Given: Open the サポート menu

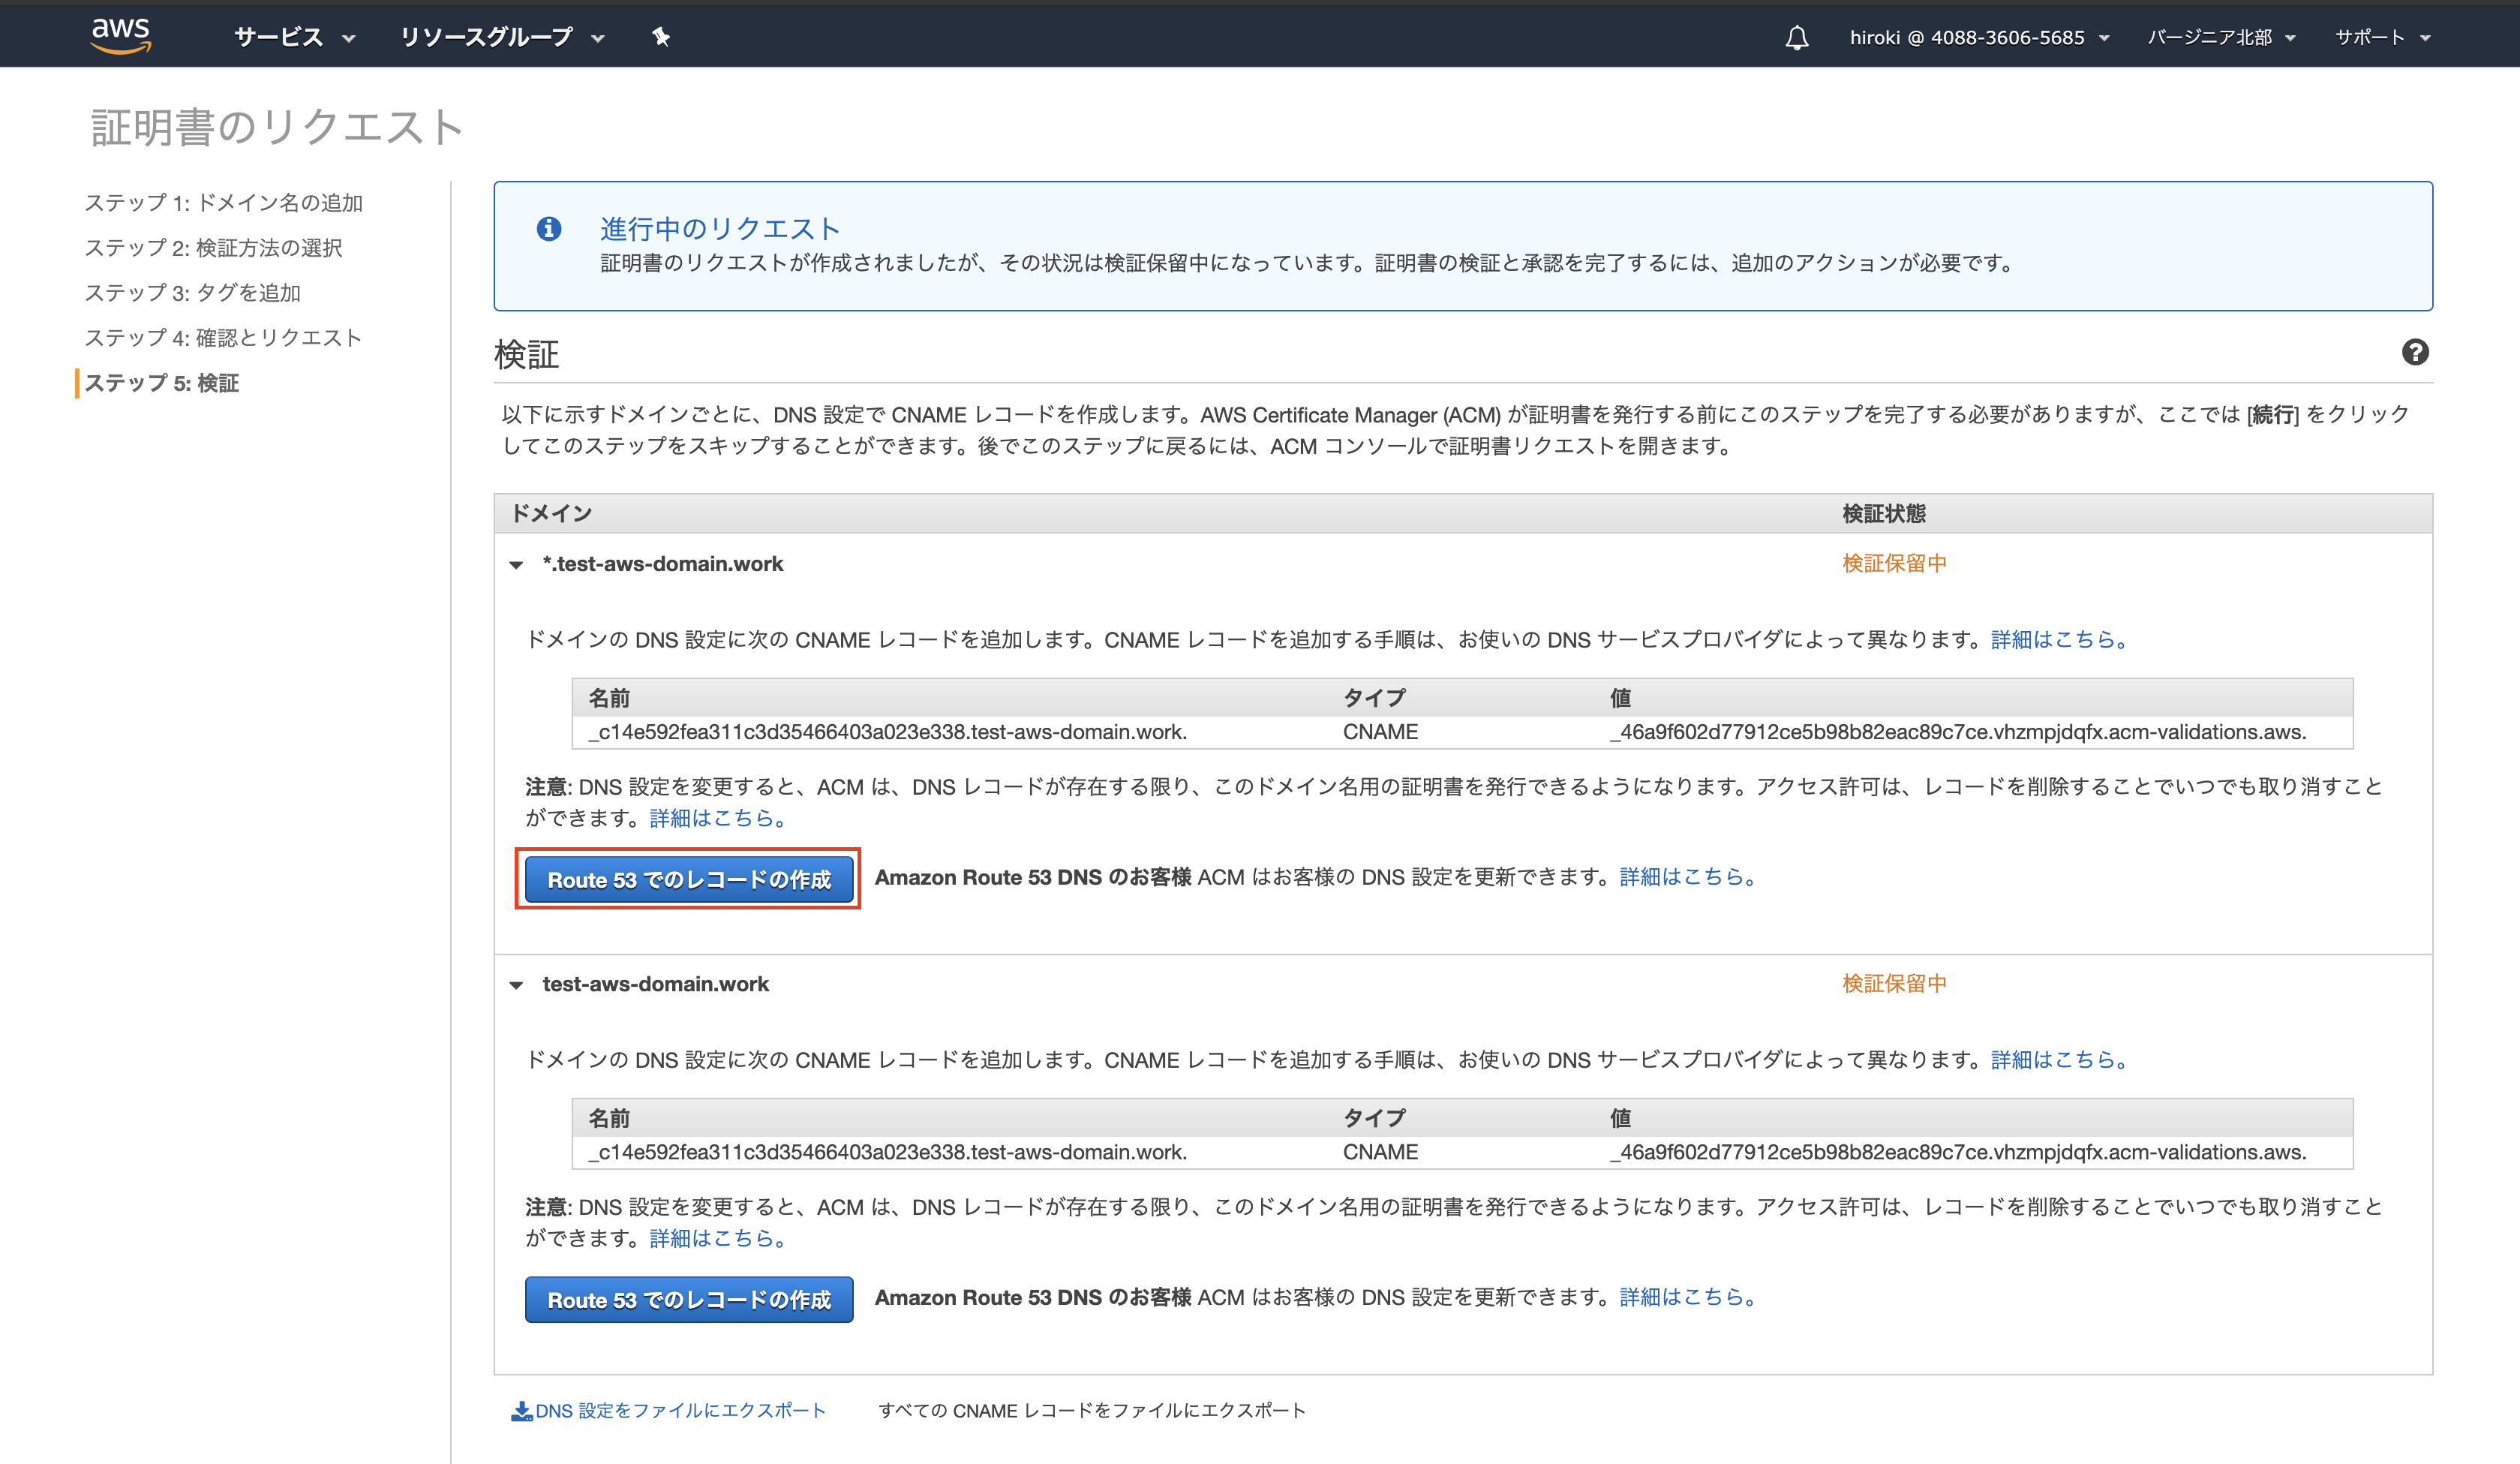Looking at the screenshot, I should [x=2381, y=37].
